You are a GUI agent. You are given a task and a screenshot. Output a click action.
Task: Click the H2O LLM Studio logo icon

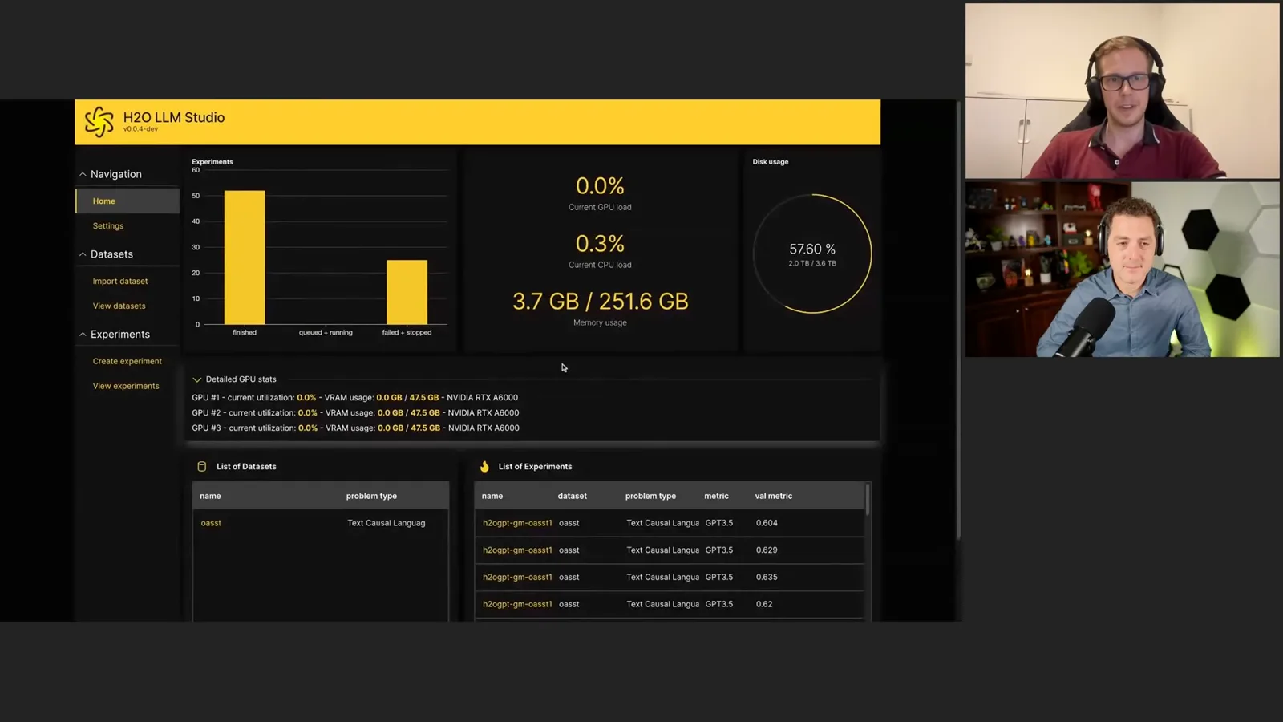click(99, 122)
